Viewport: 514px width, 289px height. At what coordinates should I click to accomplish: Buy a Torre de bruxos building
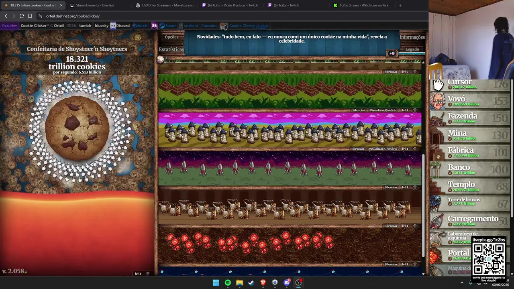point(470,204)
